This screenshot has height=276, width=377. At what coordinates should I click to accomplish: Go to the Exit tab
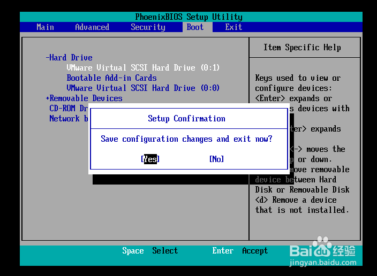click(x=233, y=27)
